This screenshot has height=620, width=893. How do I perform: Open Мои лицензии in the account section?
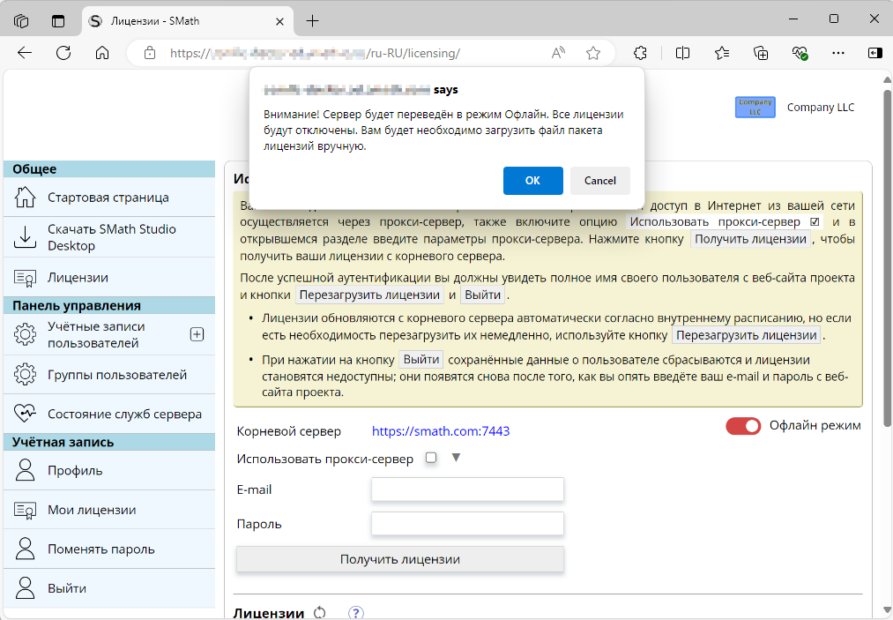(92, 510)
